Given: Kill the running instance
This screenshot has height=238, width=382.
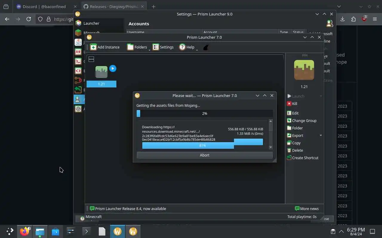Looking at the screenshot, I should [292, 104].
